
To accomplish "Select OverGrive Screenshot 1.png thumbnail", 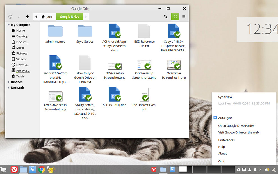I will coord(174,65).
